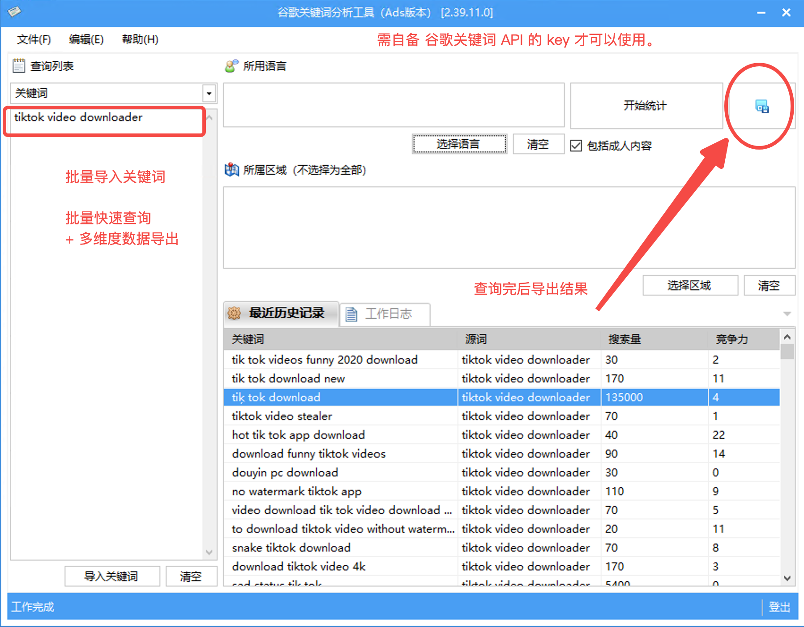
Task: Select row tik tok videos funny 2020 download
Action: 501,360
